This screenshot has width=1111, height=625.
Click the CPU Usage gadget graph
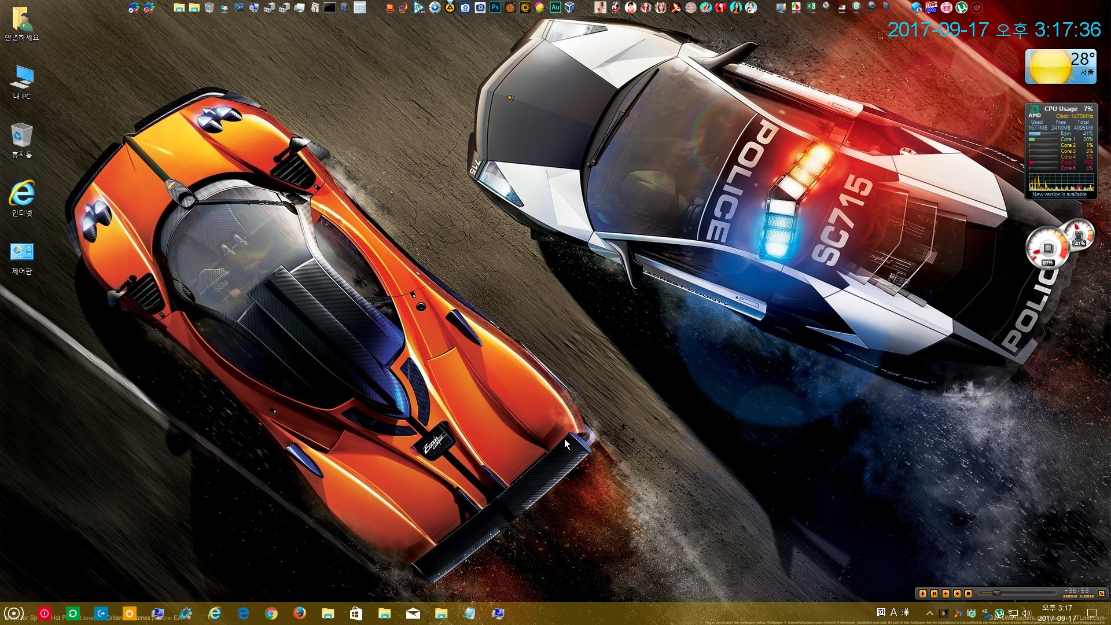[1061, 183]
